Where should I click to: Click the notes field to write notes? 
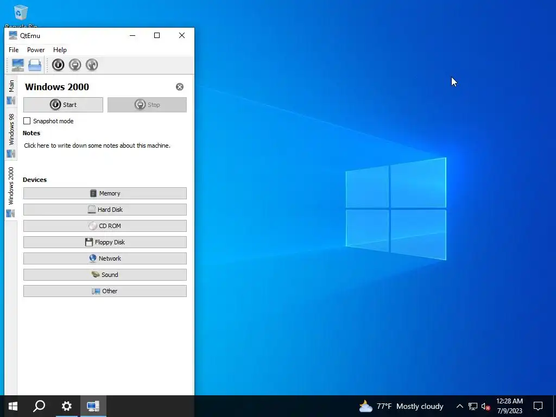click(x=97, y=146)
